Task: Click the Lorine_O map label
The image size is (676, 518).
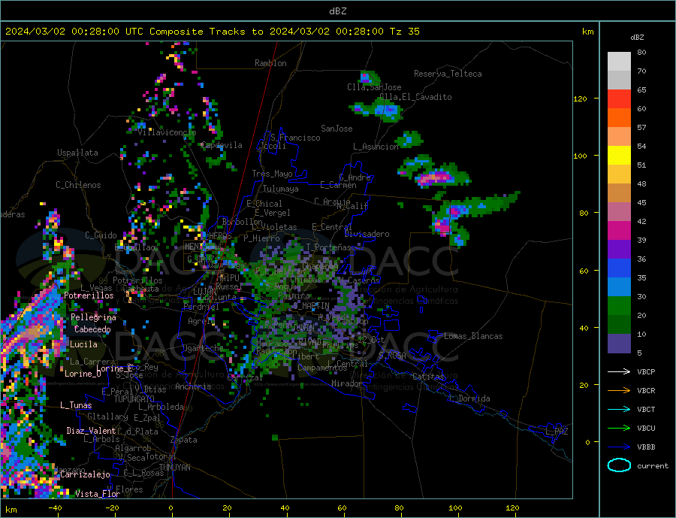Action: pyautogui.click(x=83, y=374)
